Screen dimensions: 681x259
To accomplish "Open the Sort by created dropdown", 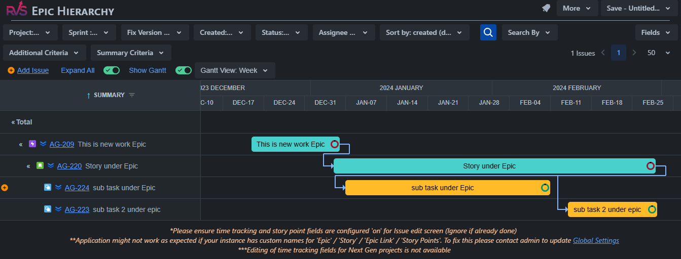I will (424, 32).
